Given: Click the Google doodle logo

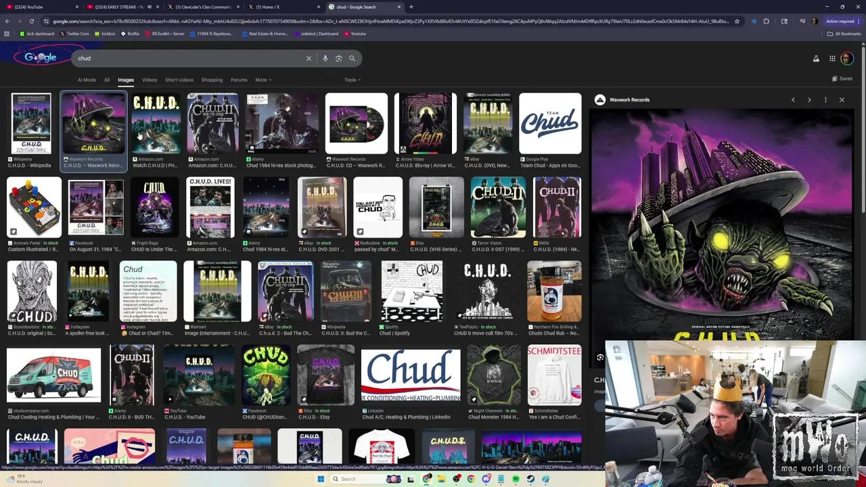Looking at the screenshot, I should (41, 57).
